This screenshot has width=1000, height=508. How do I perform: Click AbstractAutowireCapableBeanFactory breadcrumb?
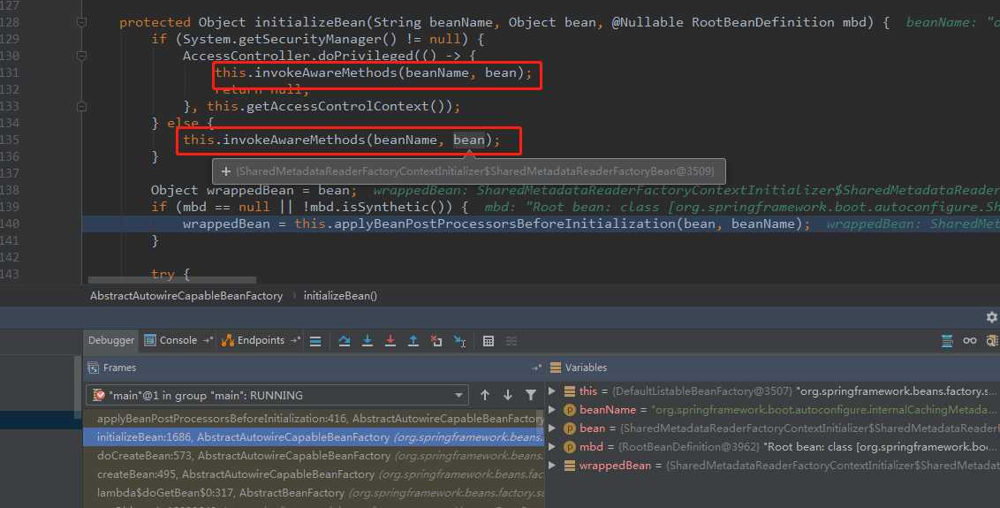point(186,295)
